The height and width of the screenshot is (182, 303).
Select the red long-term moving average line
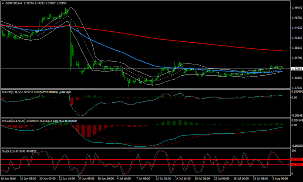tap(174, 39)
